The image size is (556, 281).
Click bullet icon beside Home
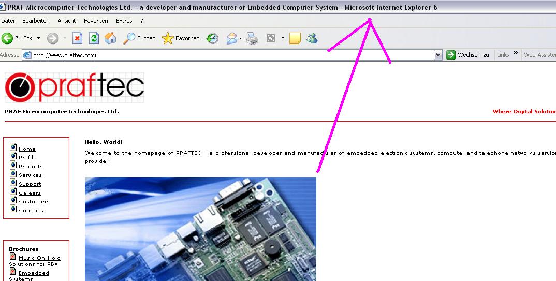[13, 147]
